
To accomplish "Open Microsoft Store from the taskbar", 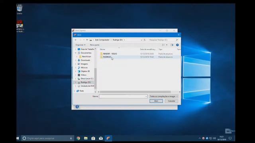I will click(x=93, y=138).
